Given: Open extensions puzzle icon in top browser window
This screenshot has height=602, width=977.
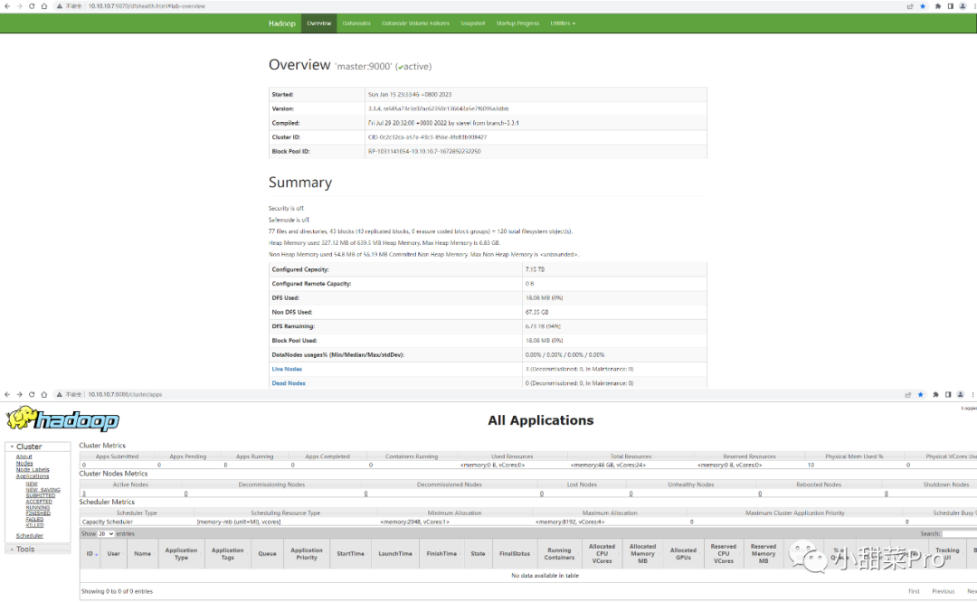Looking at the screenshot, I should point(938,6).
